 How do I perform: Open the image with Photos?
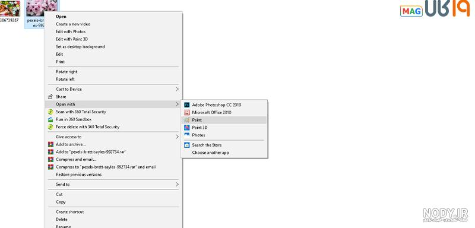point(198,135)
